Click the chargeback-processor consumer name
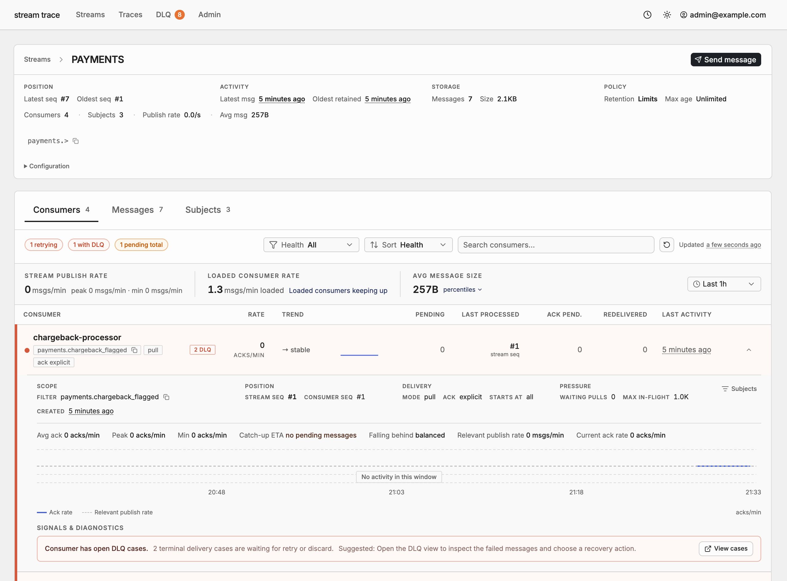787x581 pixels. point(77,337)
